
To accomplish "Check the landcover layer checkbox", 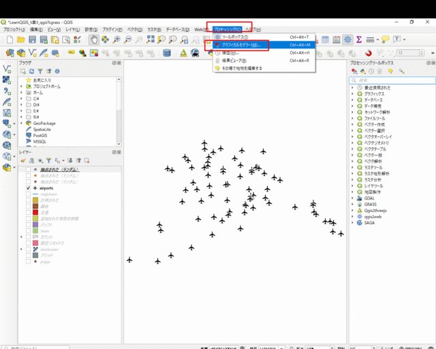I will 28,249.
